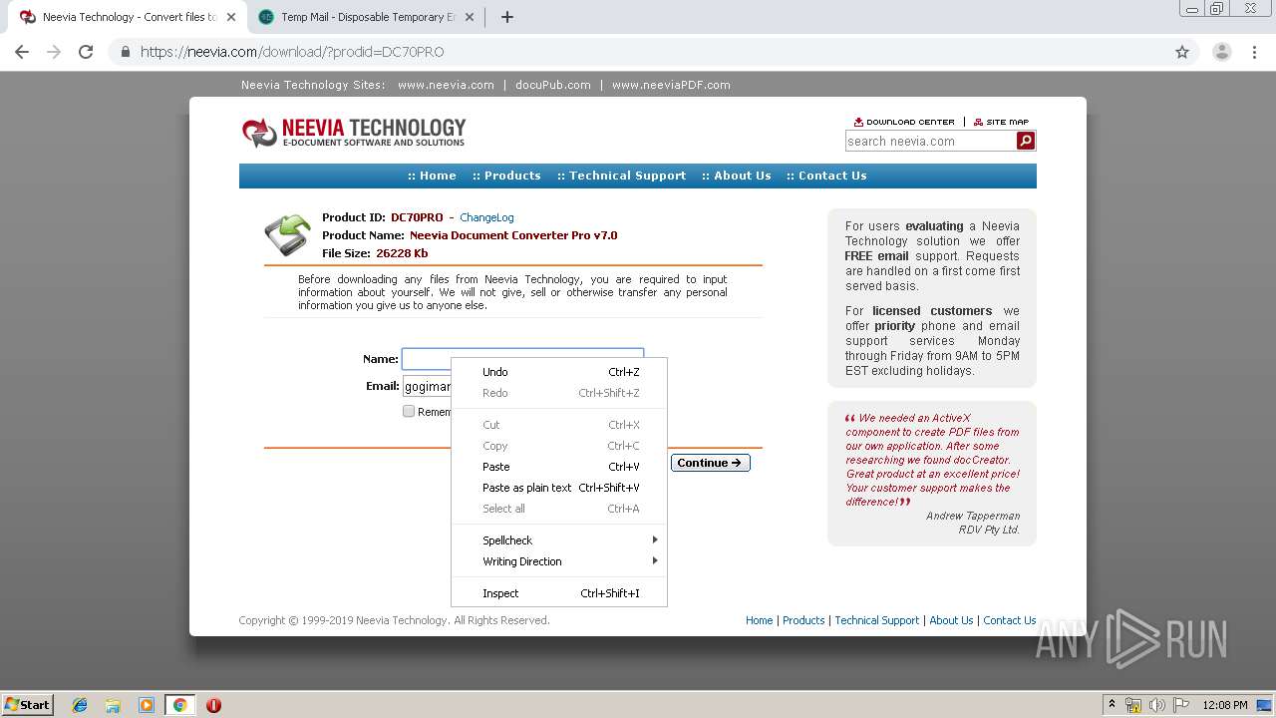Click the Neevia Technology logo
This screenshot has width=1276, height=718.
click(354, 133)
